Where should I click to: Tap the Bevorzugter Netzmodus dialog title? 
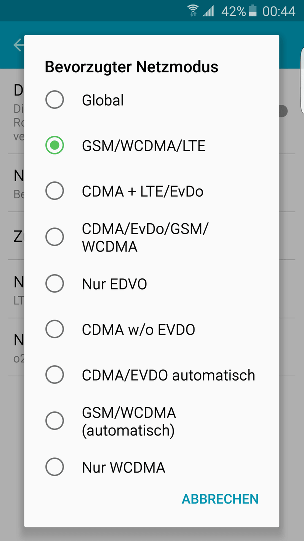132,67
